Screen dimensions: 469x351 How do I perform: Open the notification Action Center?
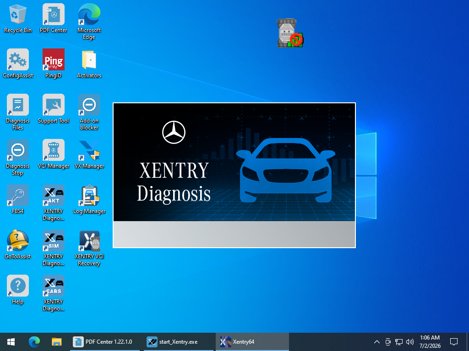(454, 342)
